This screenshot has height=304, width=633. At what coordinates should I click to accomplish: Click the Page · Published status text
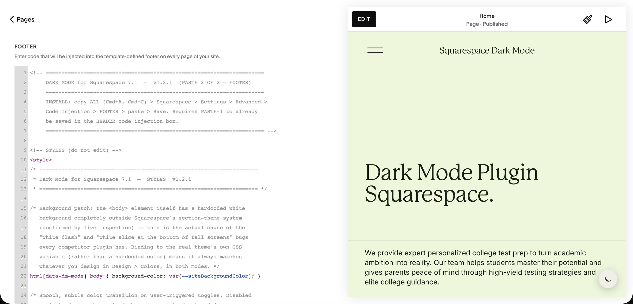coord(487,24)
